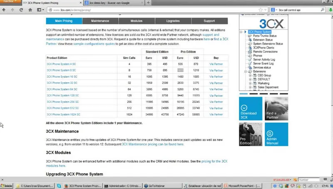Select the third slideshow indicator bar
Viewport: 333px width, 189px height.
[x=263, y=93]
